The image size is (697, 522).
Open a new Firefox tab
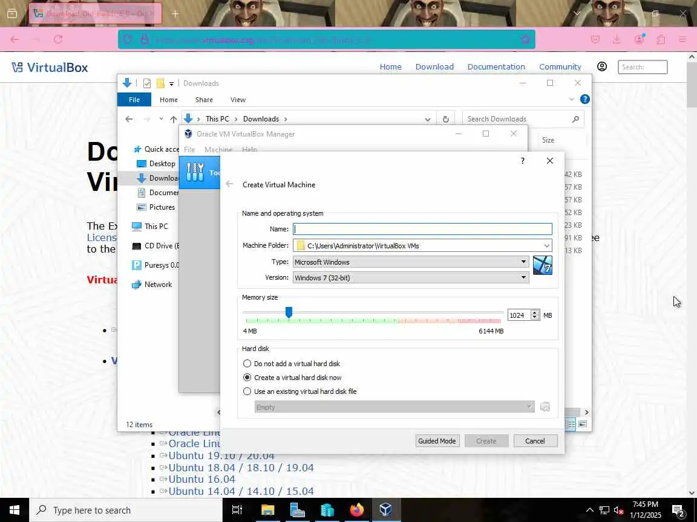(175, 14)
